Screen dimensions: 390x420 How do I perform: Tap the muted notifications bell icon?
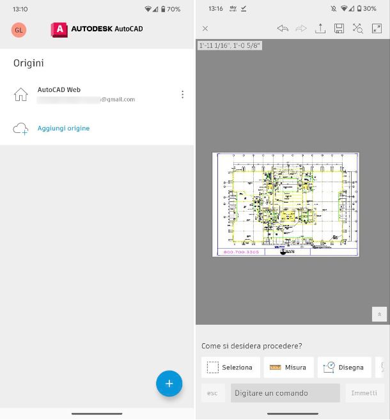coord(334,9)
